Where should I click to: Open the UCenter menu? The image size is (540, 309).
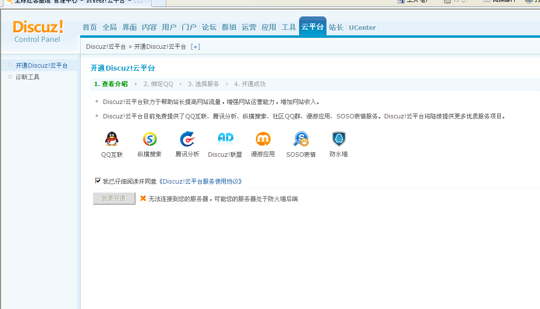(x=362, y=27)
